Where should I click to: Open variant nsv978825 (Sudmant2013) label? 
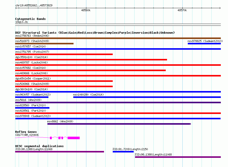[205, 41]
